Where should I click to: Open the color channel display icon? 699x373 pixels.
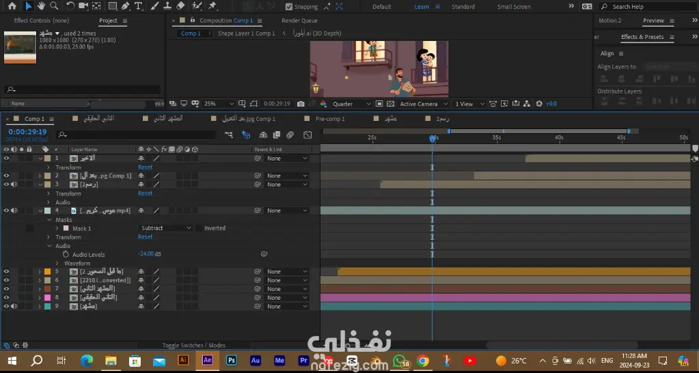coord(323,103)
